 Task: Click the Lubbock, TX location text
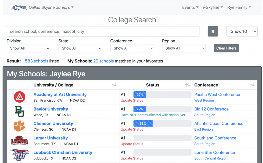coord(43,158)
